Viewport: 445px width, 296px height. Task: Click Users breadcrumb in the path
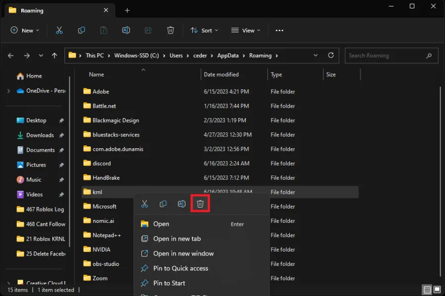click(176, 55)
